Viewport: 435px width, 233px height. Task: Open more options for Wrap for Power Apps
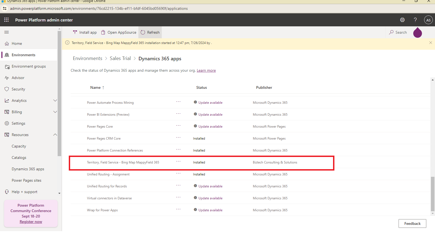(x=178, y=209)
